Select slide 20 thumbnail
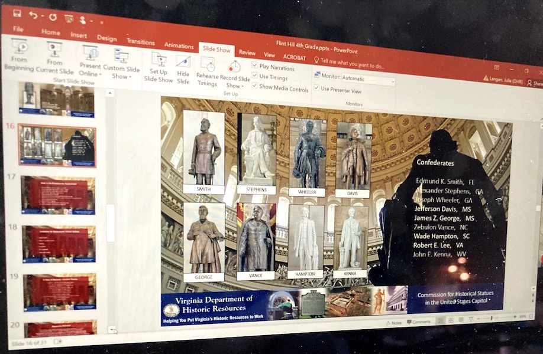 click(60, 329)
